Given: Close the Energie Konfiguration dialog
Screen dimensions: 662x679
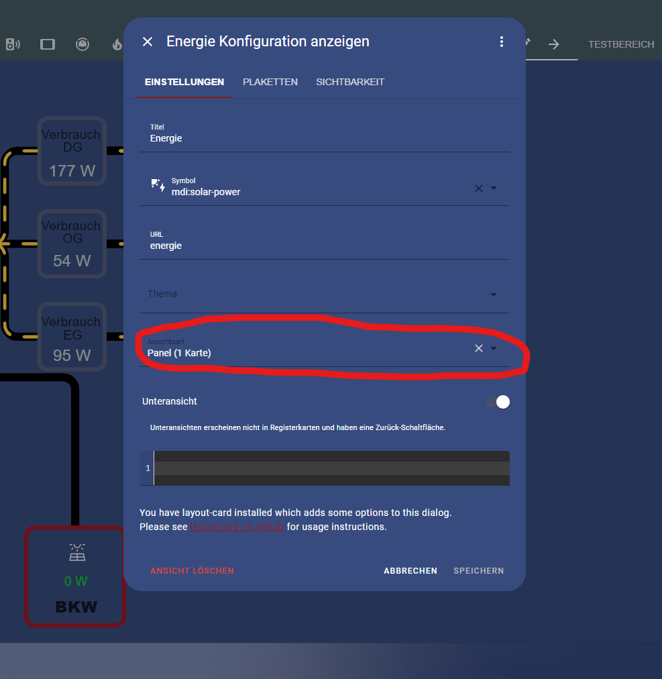Looking at the screenshot, I should point(147,42).
